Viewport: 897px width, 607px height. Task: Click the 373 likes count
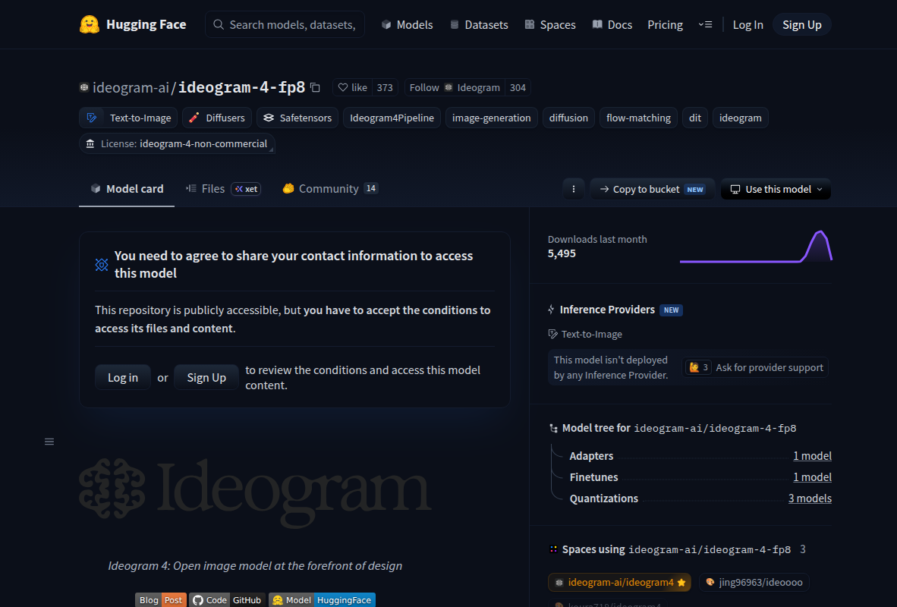coord(385,87)
